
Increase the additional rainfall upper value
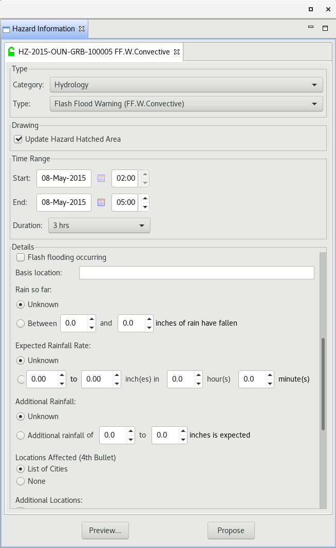coord(183,431)
